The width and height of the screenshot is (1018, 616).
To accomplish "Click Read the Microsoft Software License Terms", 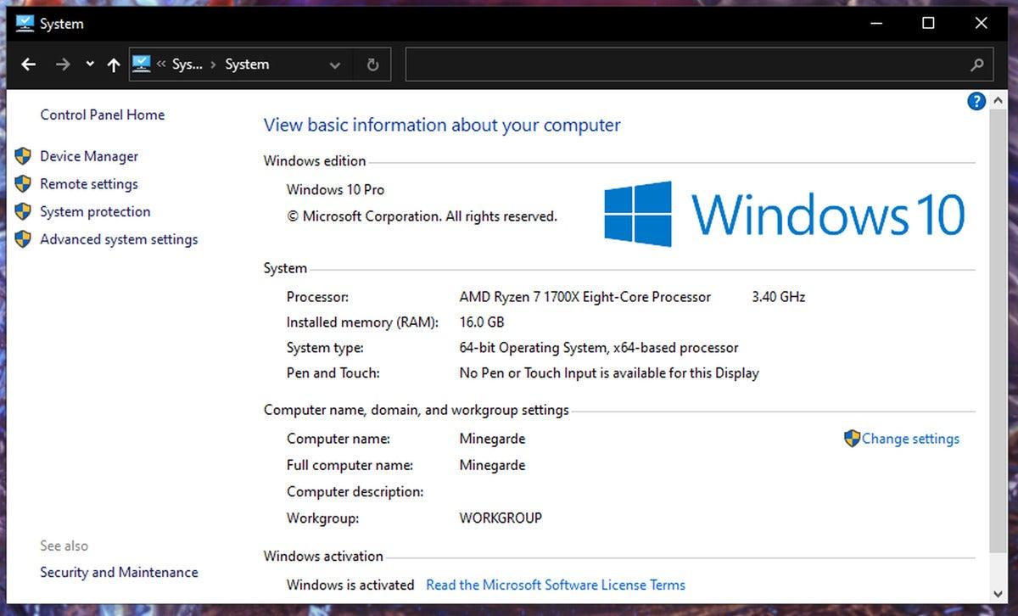I will [555, 585].
